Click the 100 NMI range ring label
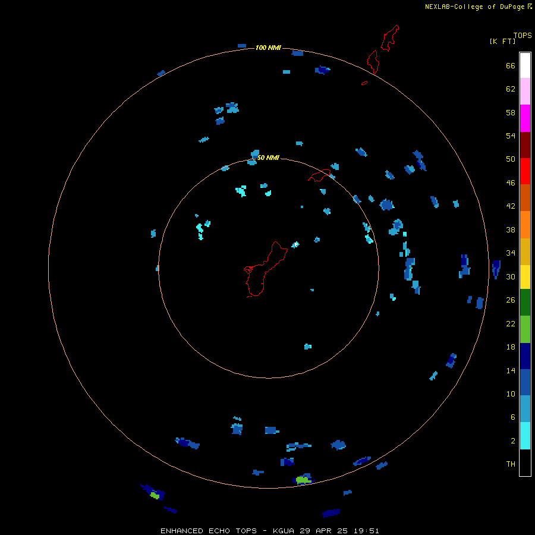 268,48
